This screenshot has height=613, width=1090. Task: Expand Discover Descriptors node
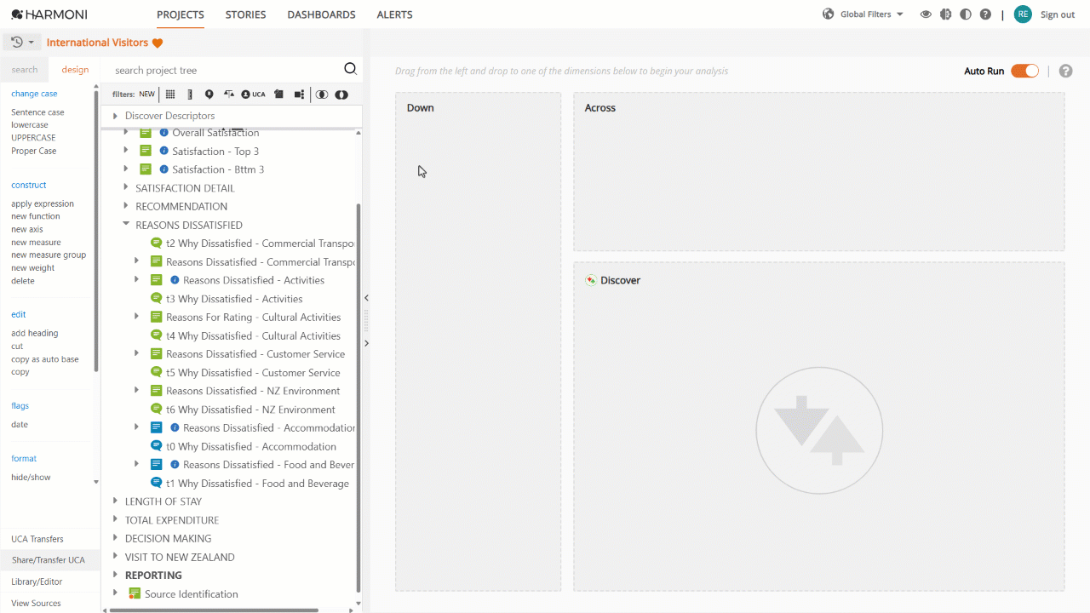tap(115, 116)
